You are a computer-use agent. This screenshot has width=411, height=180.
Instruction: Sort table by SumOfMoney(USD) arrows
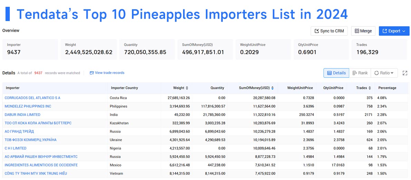coord(273,88)
